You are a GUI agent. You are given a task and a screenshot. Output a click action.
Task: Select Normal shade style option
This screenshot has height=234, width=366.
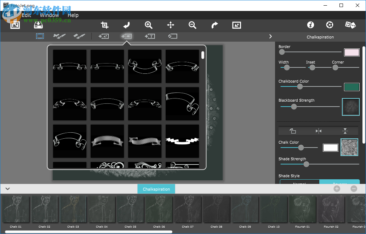[299, 182]
